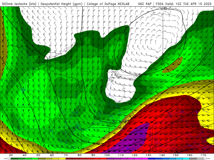Viewport: 214px width, 160px height.
Task: Click the color bar label 120
Action: 135,155
